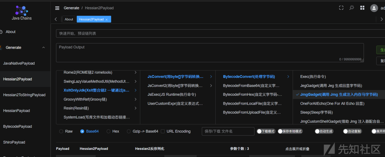Click the theme sparkle icon in header
Image resolution: width=385 pixels, height=157 pixels.
(x=351, y=8)
